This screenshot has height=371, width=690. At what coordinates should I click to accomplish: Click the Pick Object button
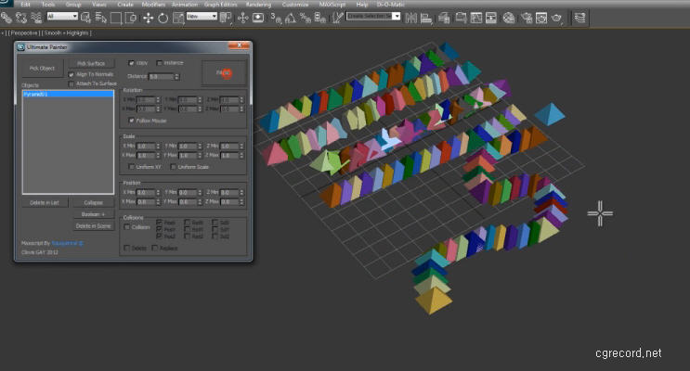coord(42,69)
